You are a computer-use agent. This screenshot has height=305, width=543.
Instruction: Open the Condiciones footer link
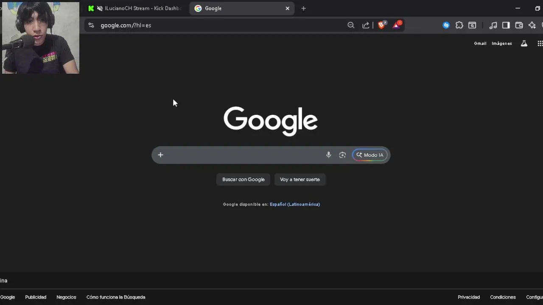point(503,297)
